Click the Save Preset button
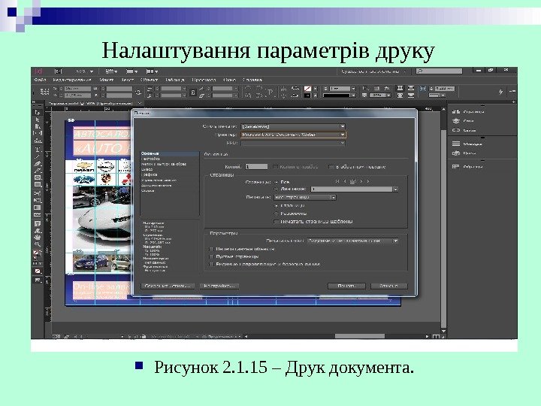 [168, 286]
